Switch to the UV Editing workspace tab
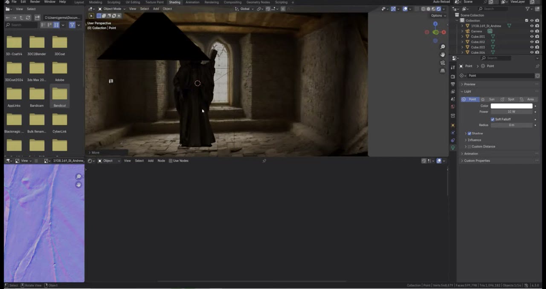 pyautogui.click(x=133, y=2)
